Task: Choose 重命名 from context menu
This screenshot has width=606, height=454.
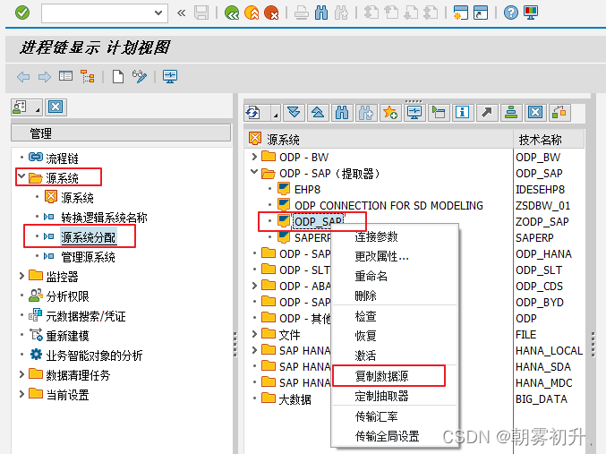Action: click(371, 276)
